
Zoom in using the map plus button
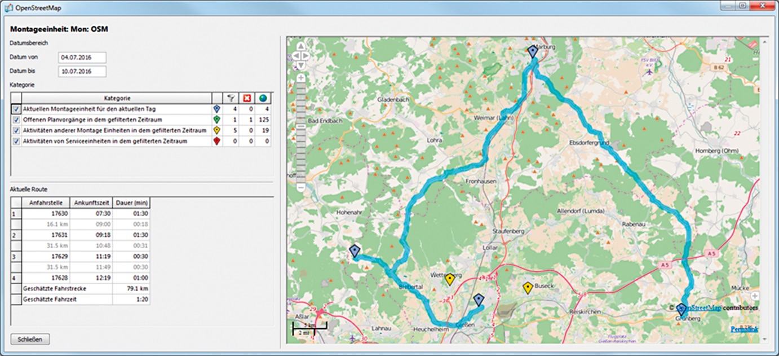(x=301, y=78)
